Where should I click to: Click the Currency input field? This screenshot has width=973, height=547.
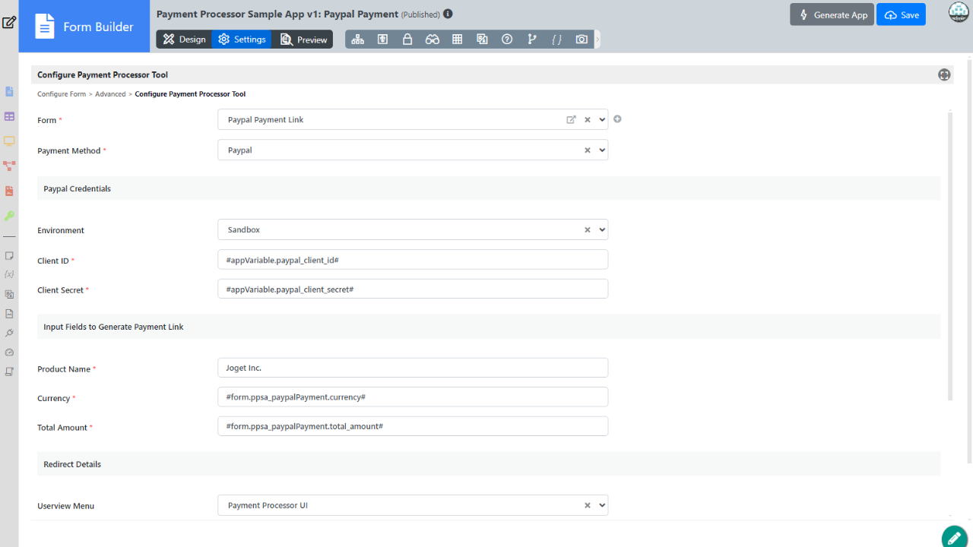tap(413, 397)
